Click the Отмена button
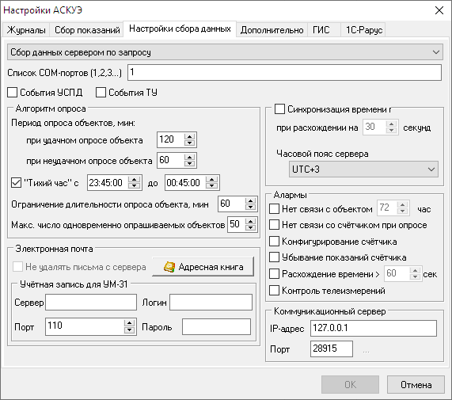This screenshot has width=452, height=400. (x=416, y=384)
